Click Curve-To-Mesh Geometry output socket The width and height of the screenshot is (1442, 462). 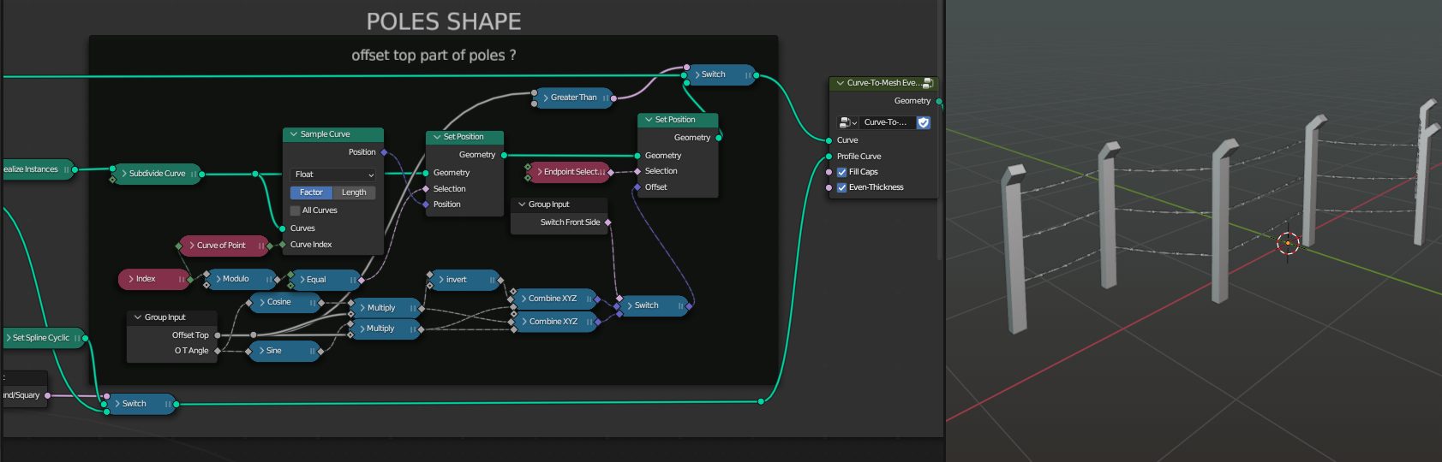939,101
